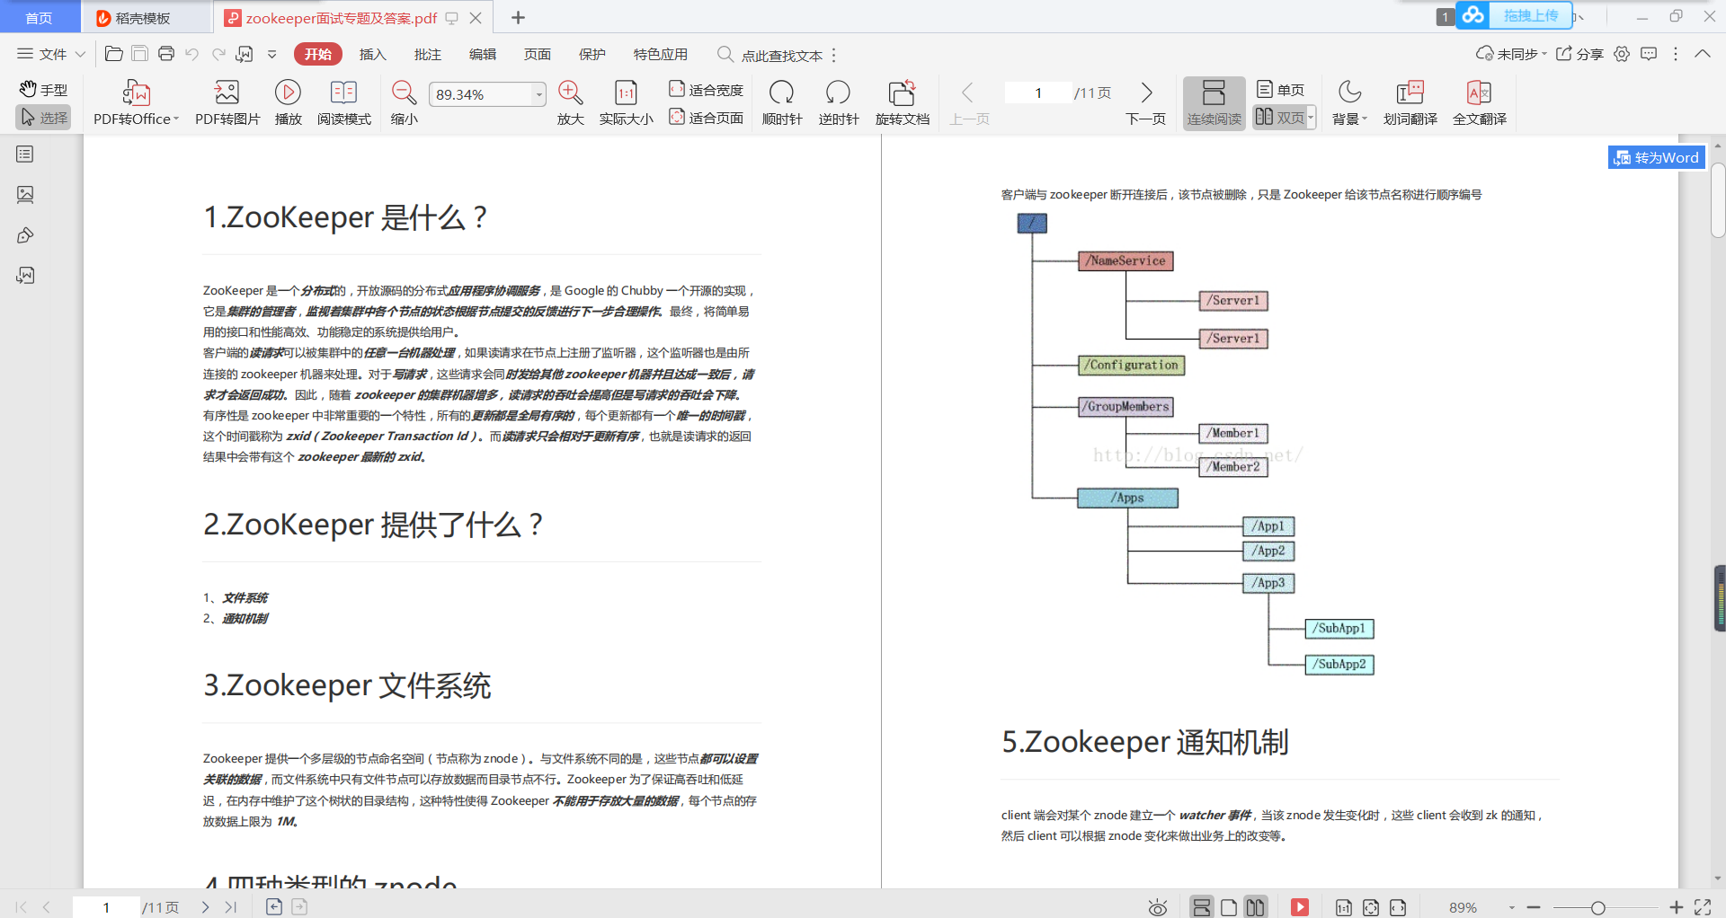Decrease zoom with status bar minus

[x=1534, y=907]
